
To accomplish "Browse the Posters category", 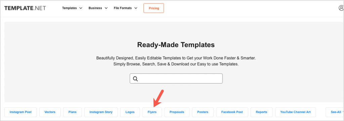I will click(203, 112).
